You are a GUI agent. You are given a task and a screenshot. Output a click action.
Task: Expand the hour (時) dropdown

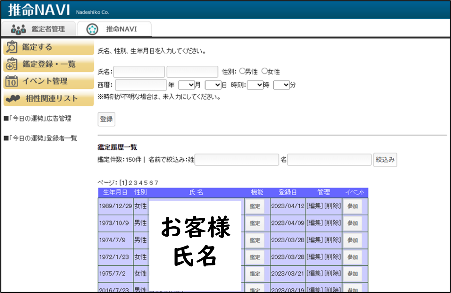255,85
